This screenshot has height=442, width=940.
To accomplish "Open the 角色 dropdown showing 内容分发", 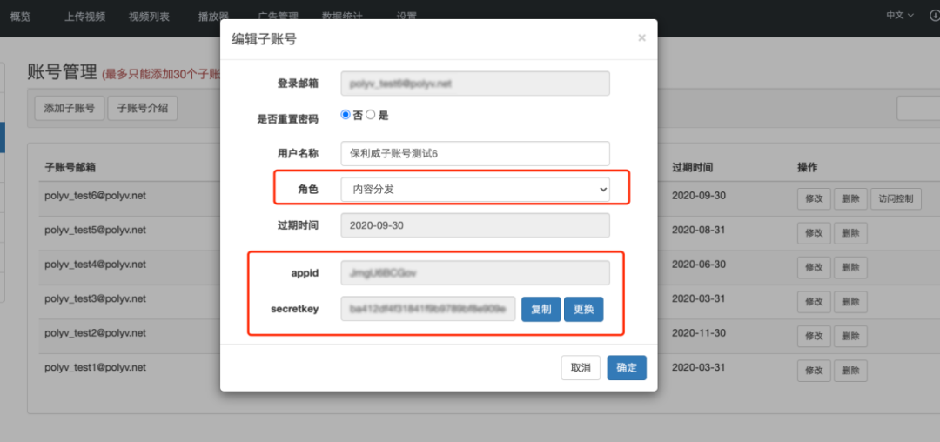I will point(474,189).
